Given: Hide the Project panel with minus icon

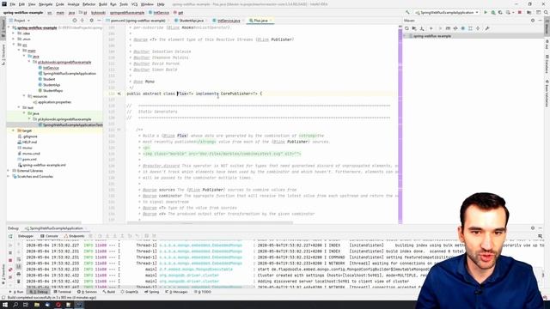Looking at the screenshot, I should [99, 21].
